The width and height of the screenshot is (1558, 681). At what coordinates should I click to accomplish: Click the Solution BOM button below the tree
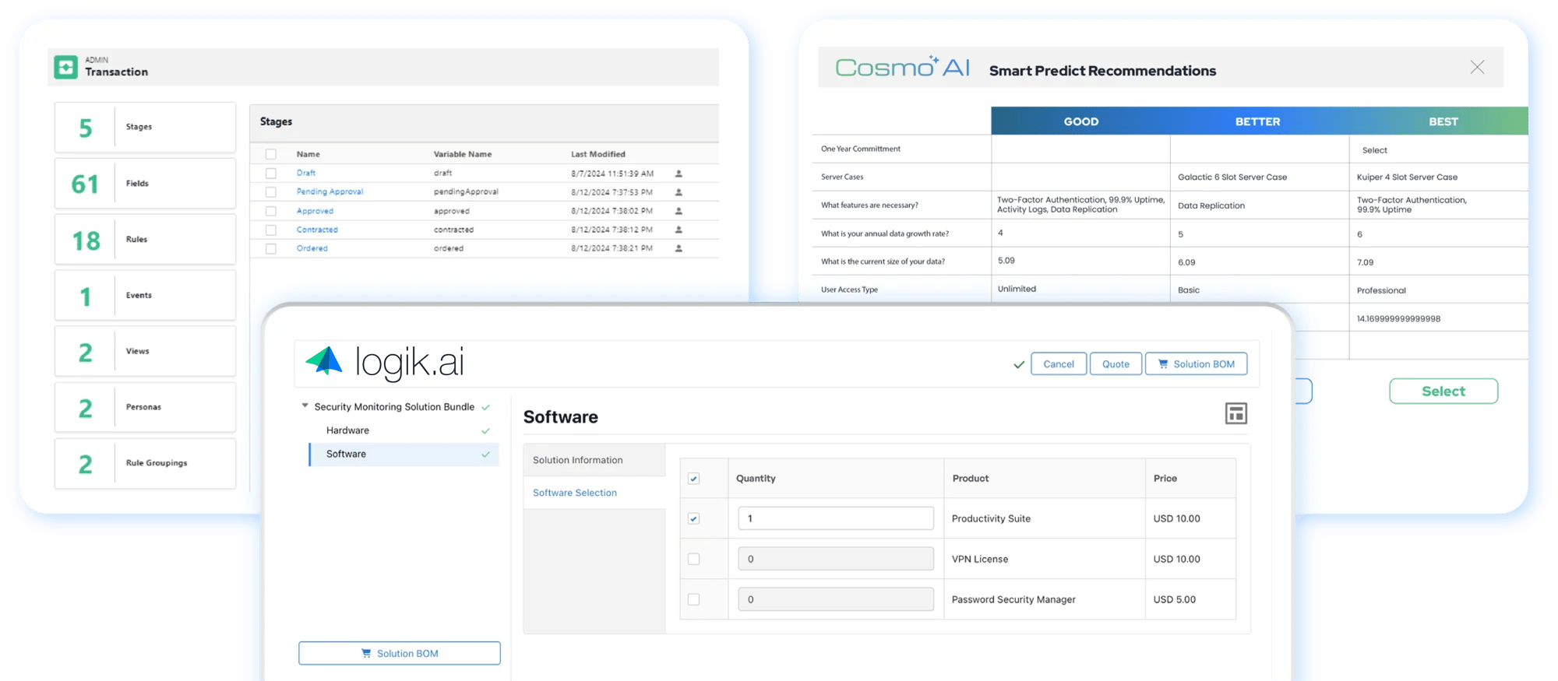coord(400,654)
